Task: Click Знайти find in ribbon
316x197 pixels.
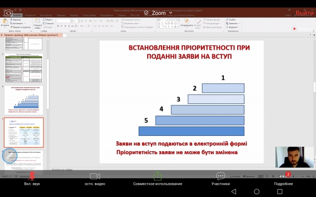Action: coord(231,20)
